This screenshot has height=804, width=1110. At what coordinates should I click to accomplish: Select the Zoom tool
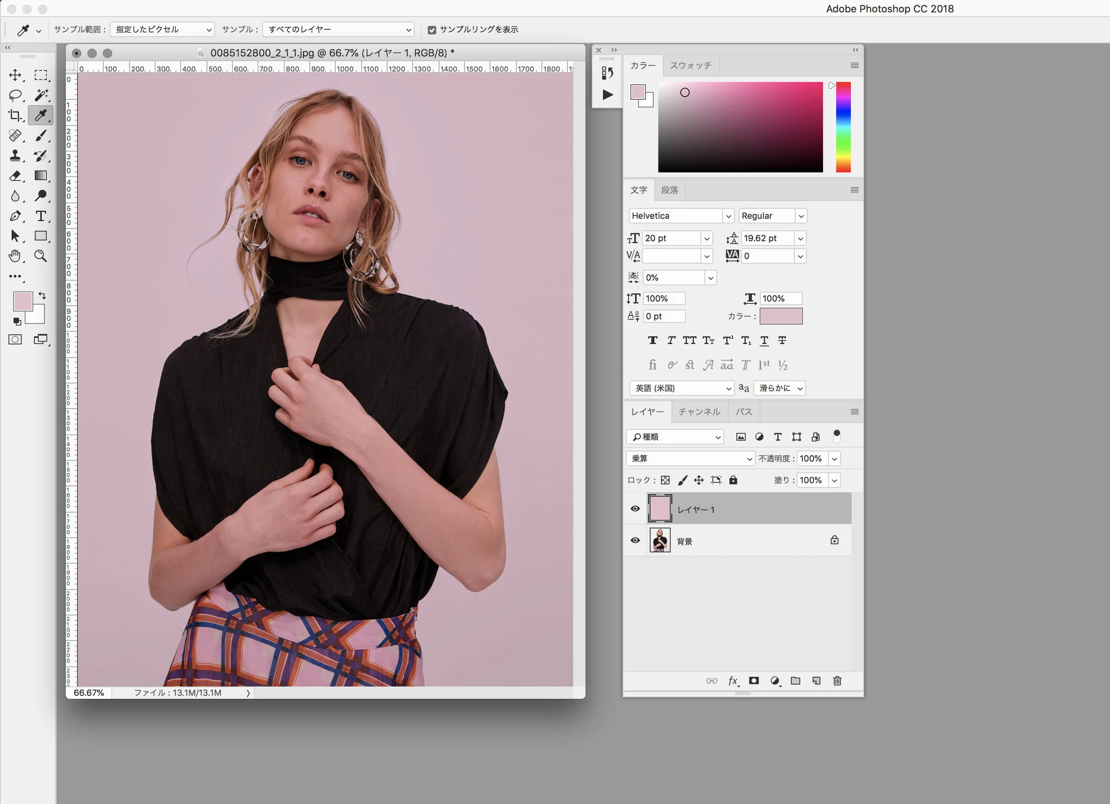(40, 256)
